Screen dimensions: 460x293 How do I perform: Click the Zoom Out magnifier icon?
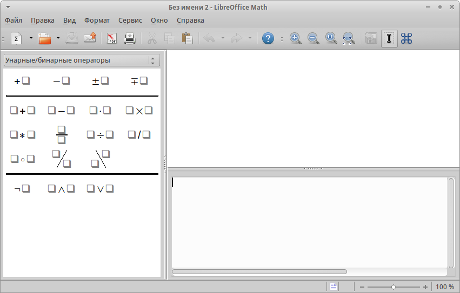[x=313, y=38]
